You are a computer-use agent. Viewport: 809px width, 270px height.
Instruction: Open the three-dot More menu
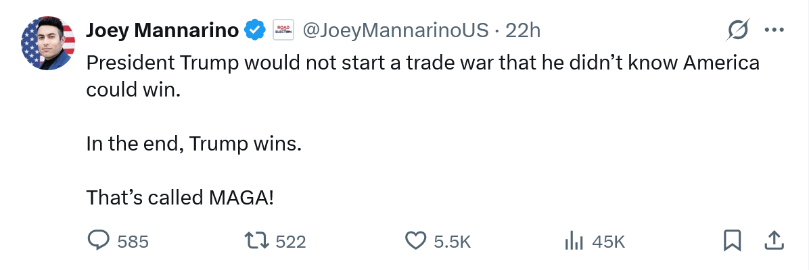[773, 30]
